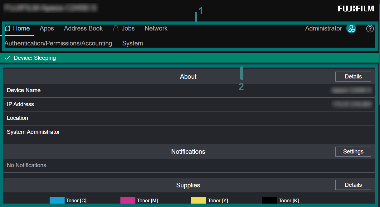Click the Administrator user avatar icon
Viewport: 380px width, 207px height.
[351, 29]
